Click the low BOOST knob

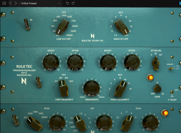(51, 62)
